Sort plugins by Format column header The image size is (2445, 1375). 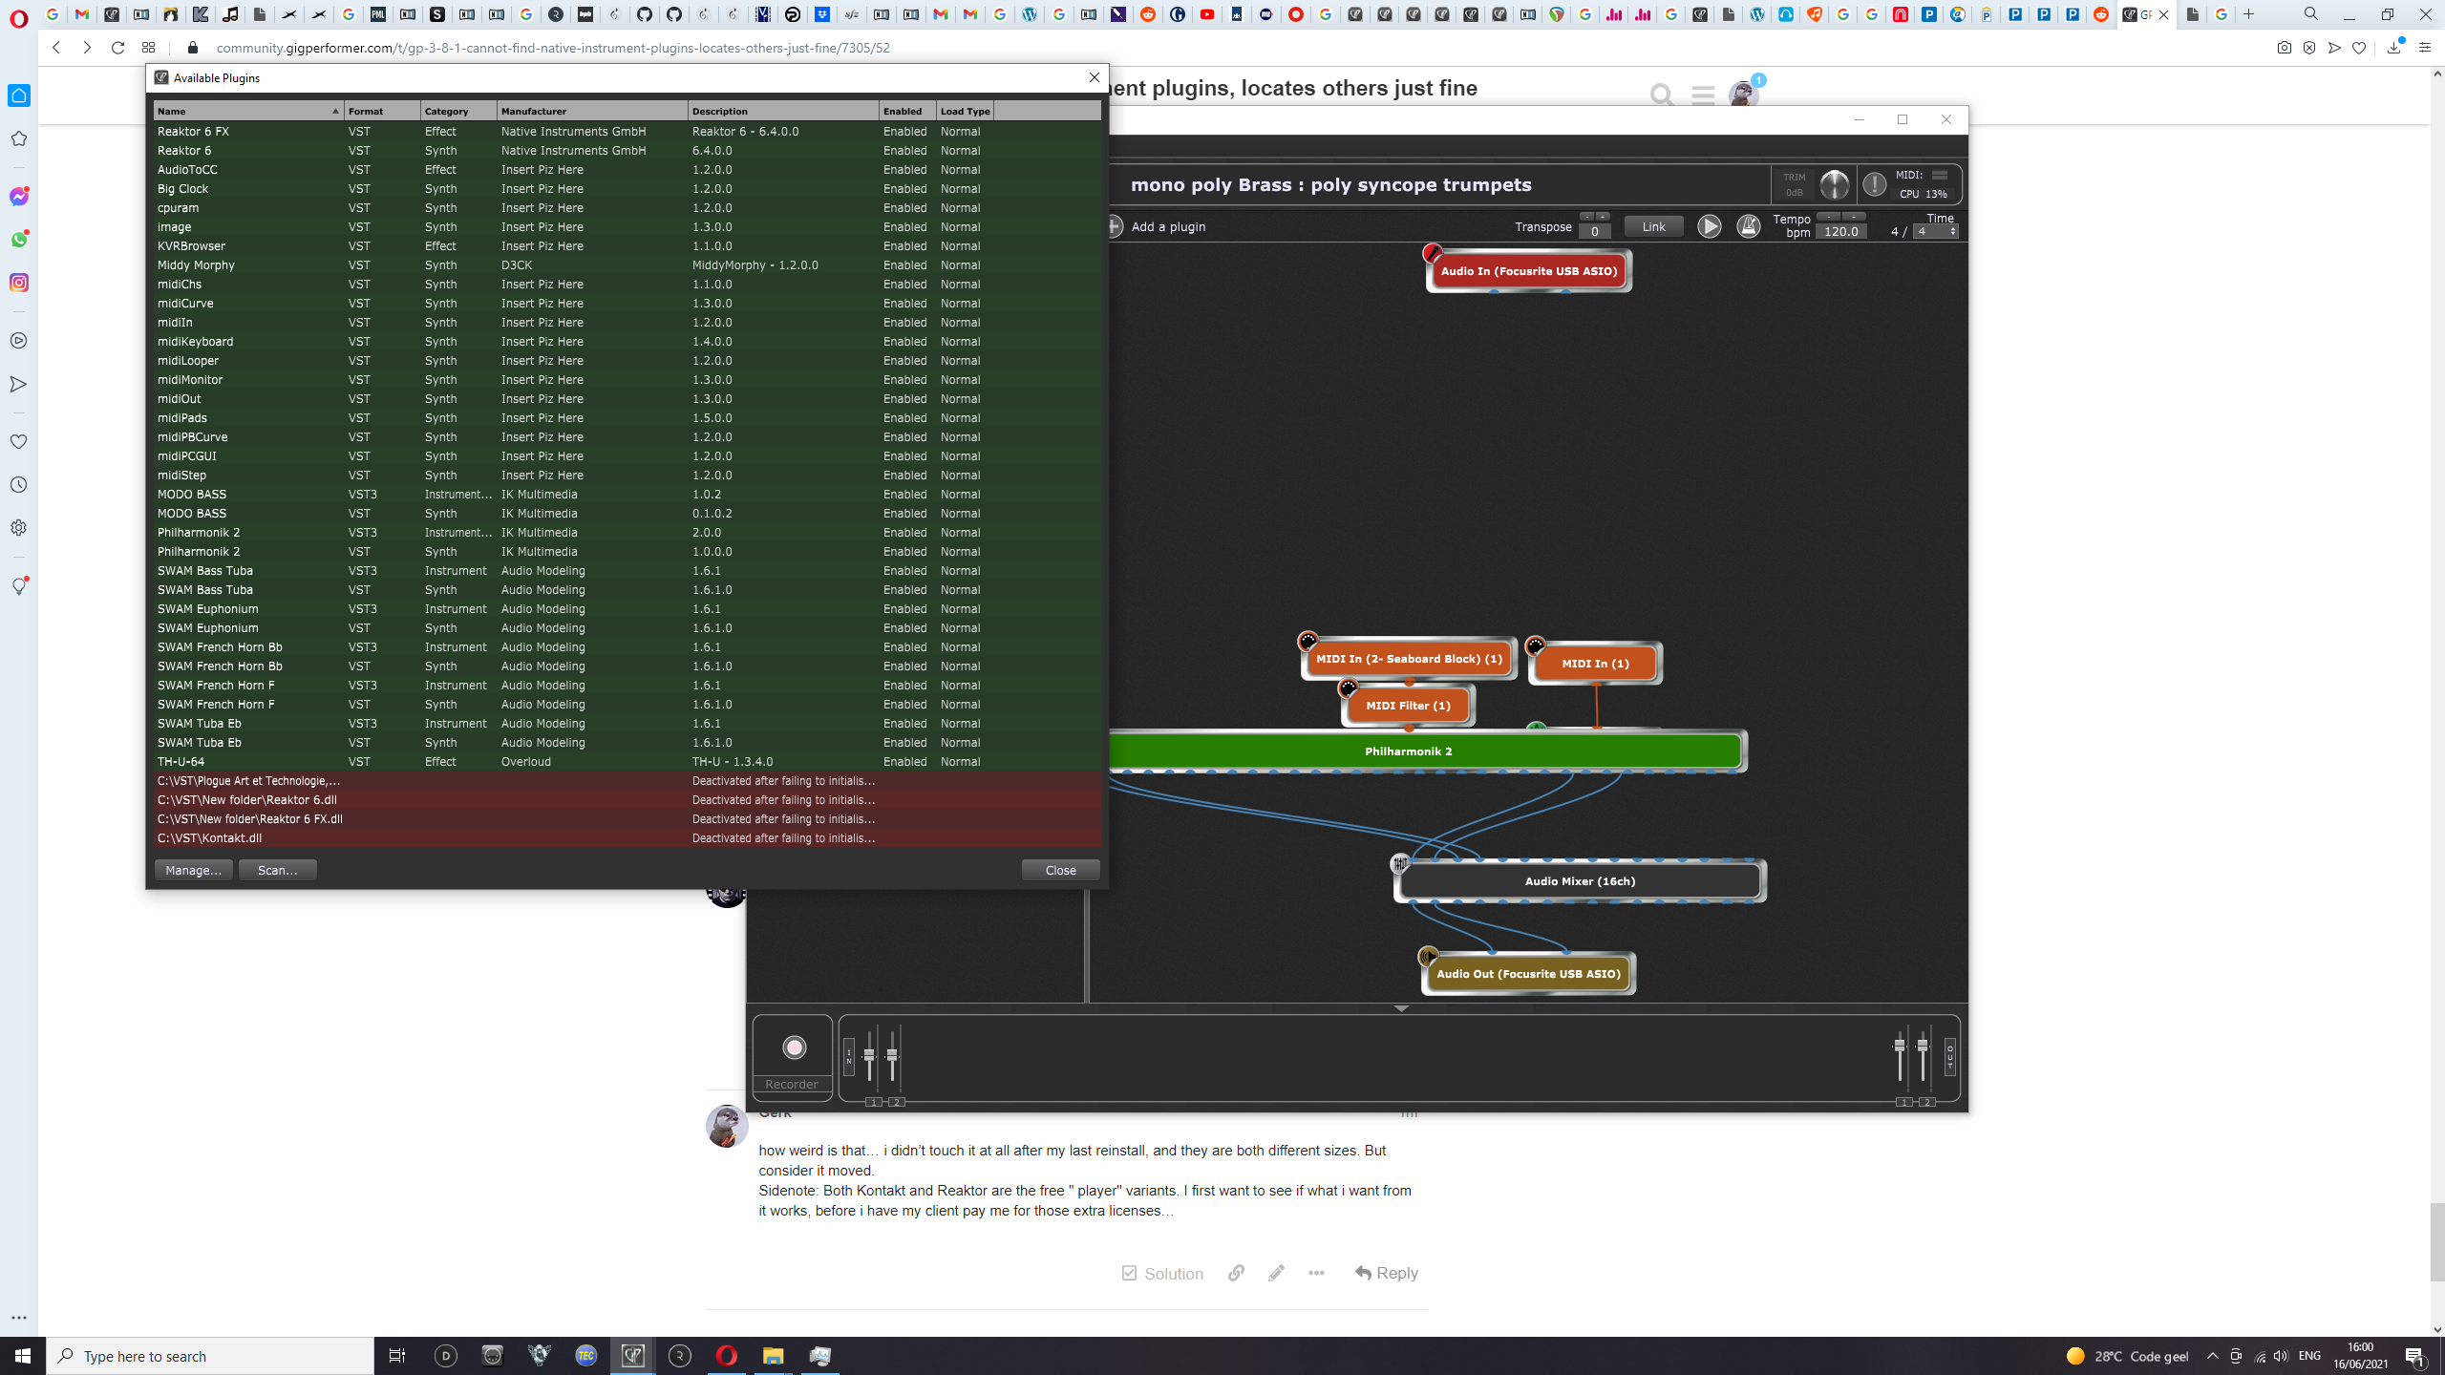382,111
